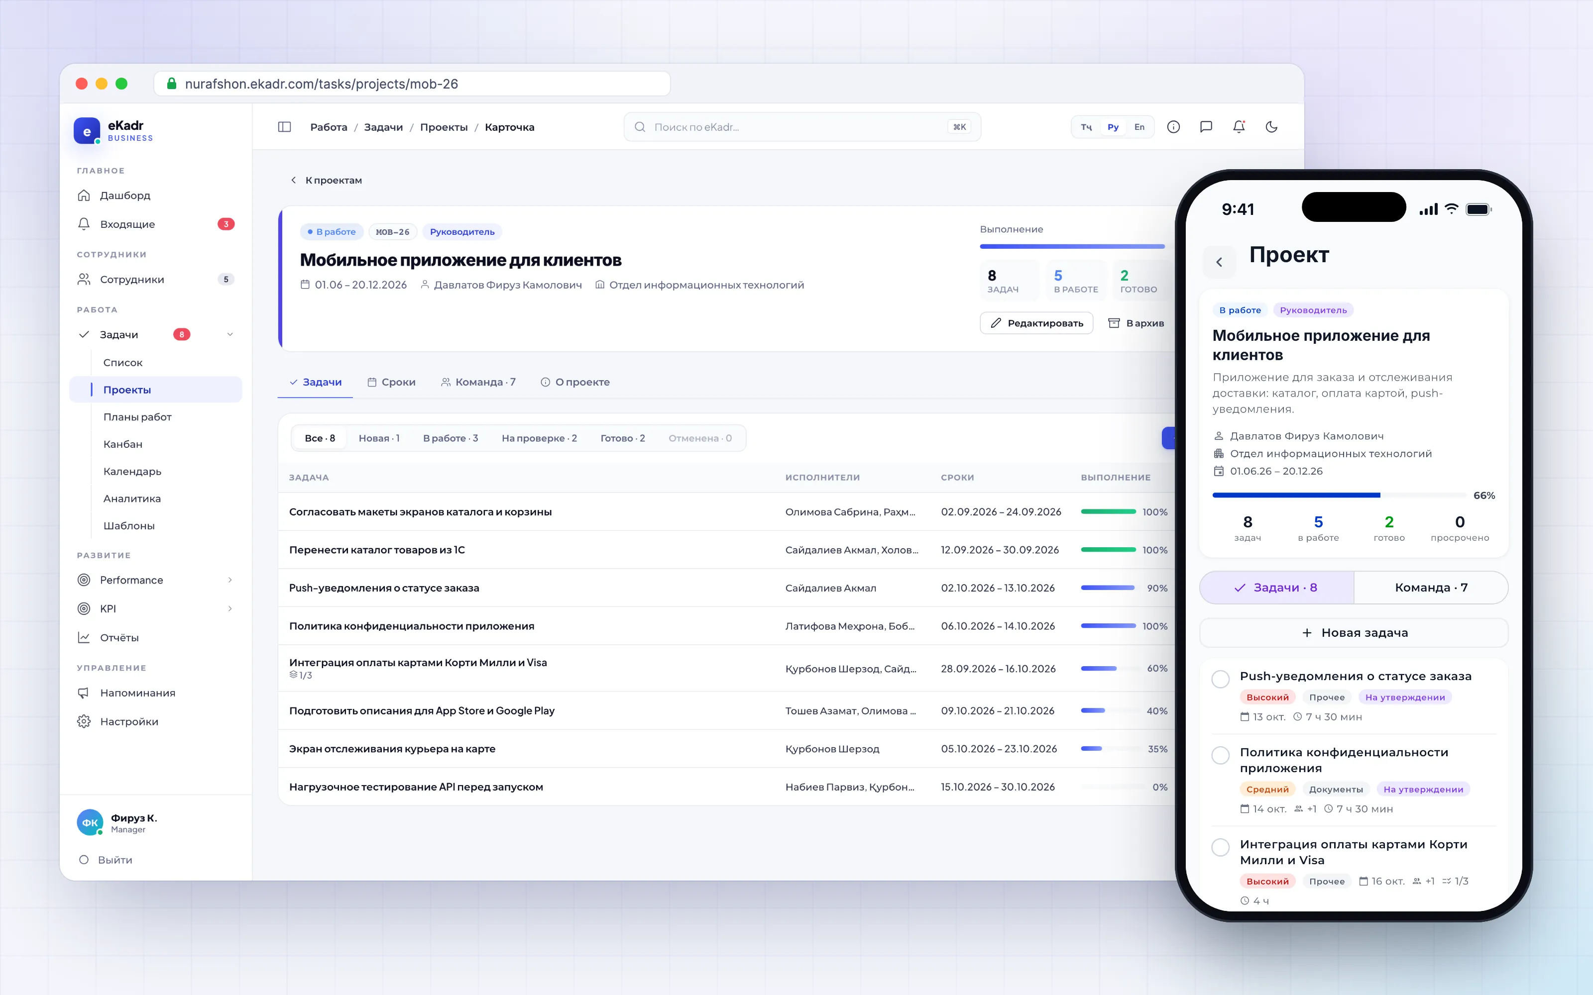Switch to the Сроки tab
The height and width of the screenshot is (995, 1593).
(x=391, y=383)
